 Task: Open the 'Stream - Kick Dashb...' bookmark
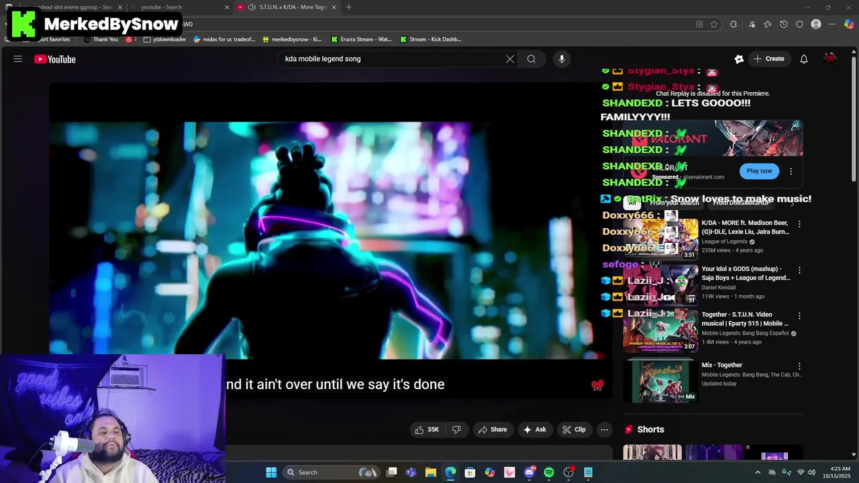(x=430, y=39)
